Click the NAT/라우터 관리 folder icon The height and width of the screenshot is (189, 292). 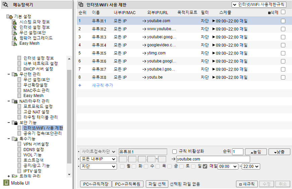[x=15, y=101]
